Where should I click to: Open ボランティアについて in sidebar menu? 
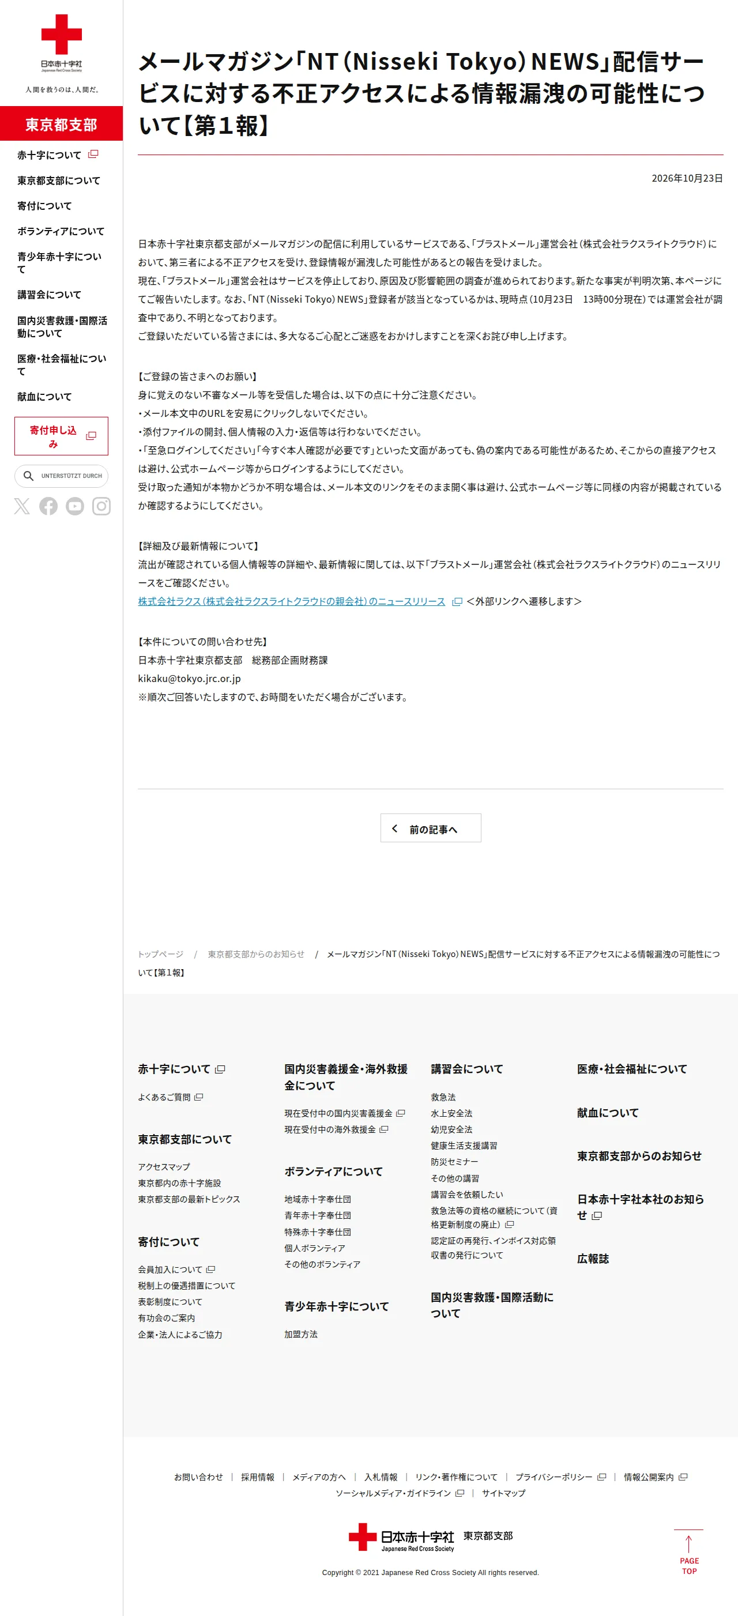click(61, 232)
